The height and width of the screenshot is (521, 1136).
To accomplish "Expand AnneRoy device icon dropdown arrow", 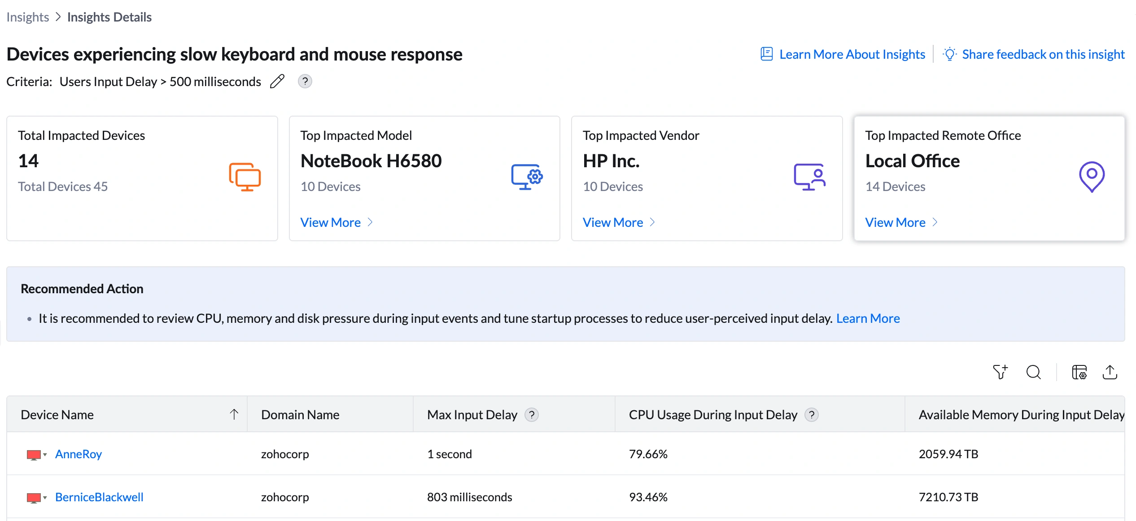I will pos(45,455).
